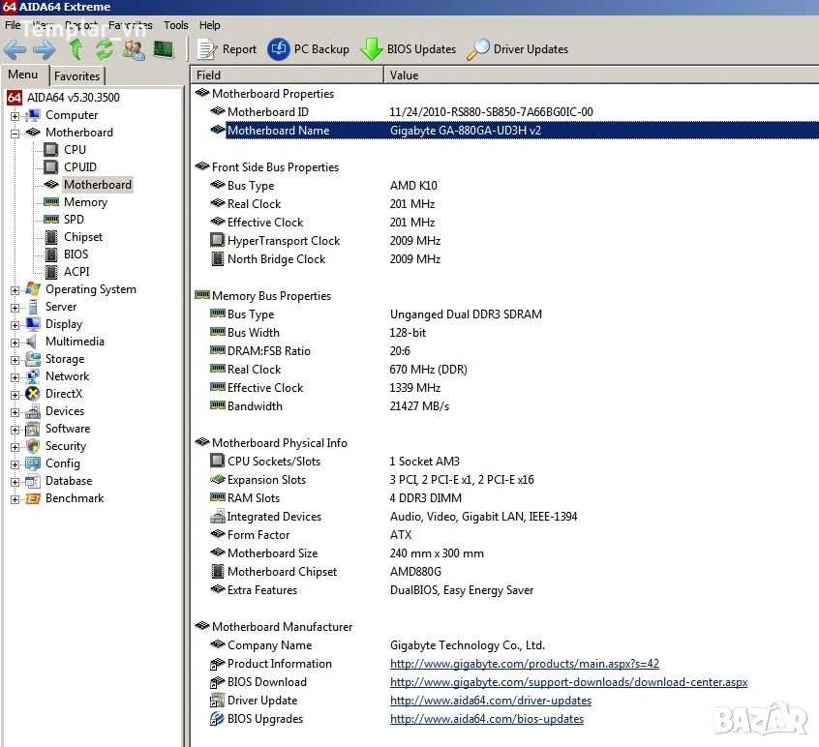
Task: Open the Favorites menu
Action: (131, 25)
